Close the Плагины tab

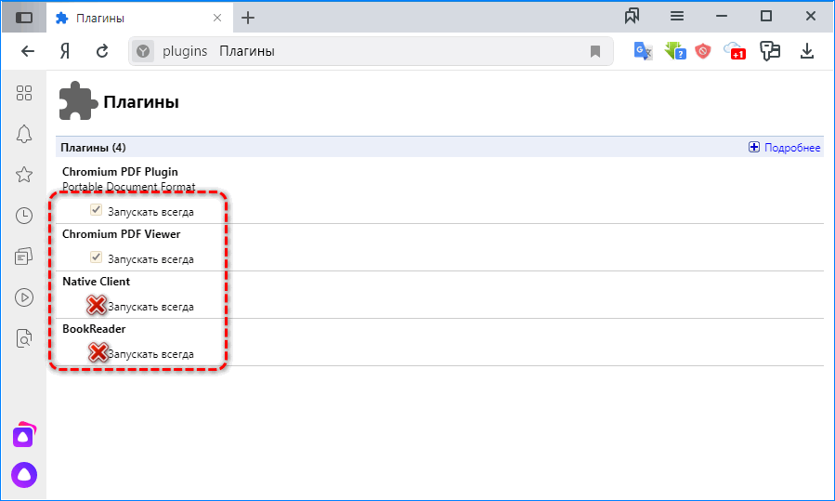[217, 18]
